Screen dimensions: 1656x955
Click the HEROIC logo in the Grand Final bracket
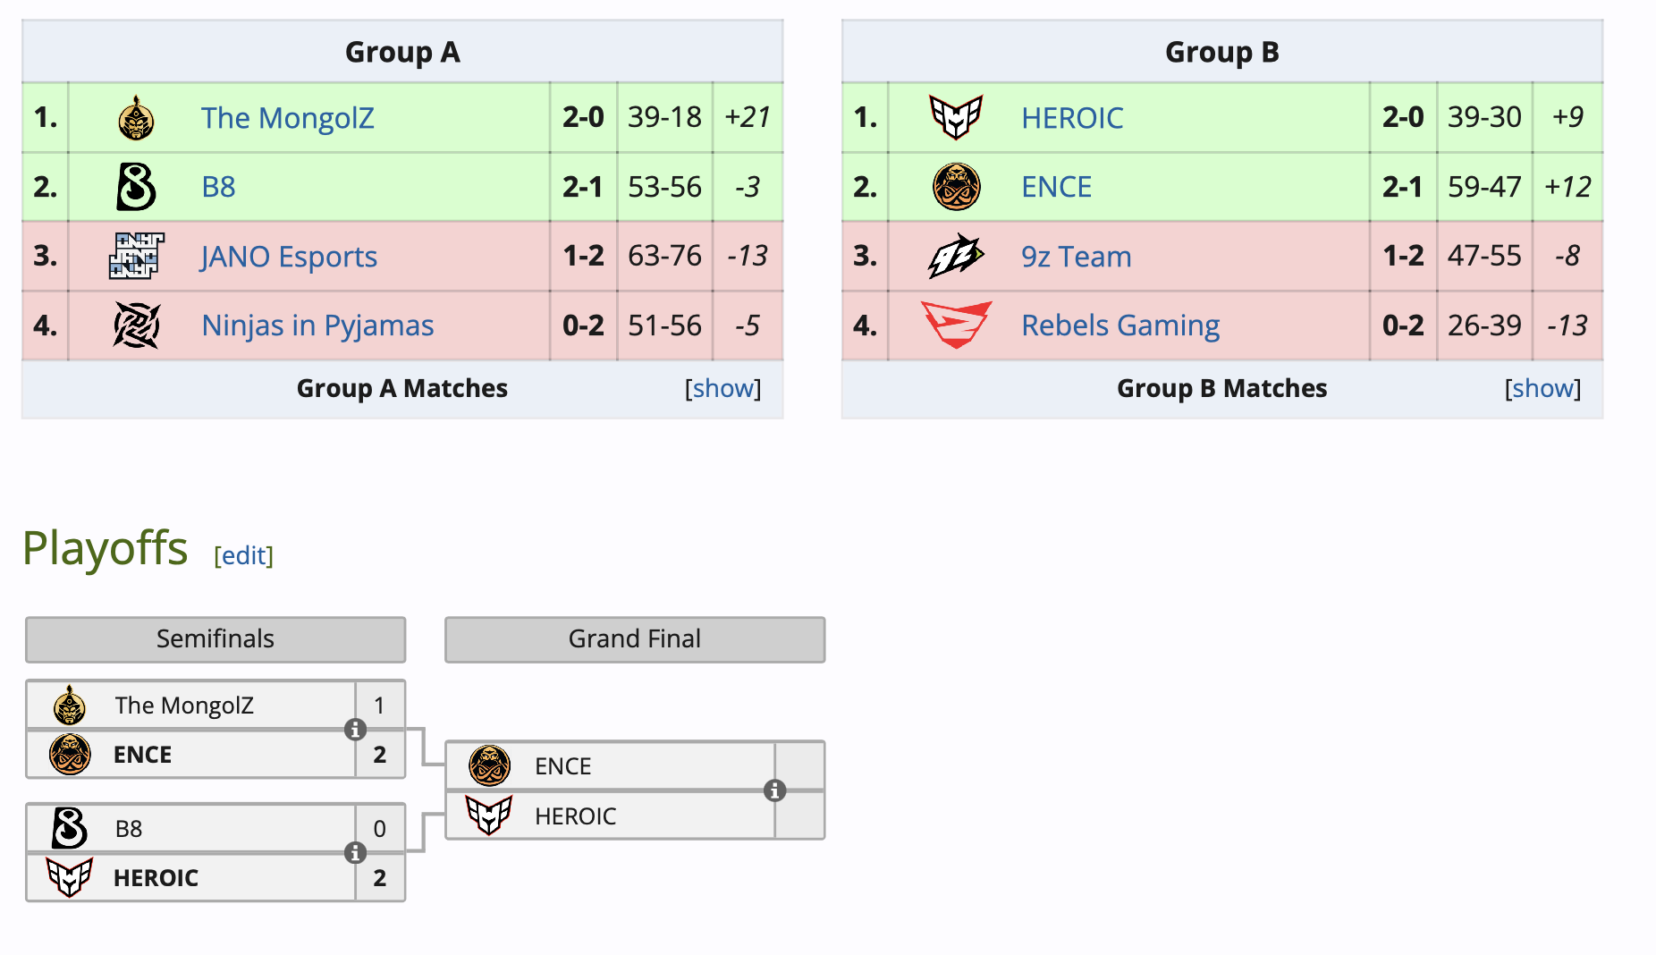(x=487, y=816)
